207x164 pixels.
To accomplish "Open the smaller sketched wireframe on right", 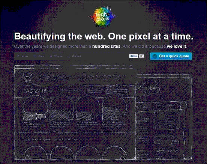I will click(x=164, y=116).
